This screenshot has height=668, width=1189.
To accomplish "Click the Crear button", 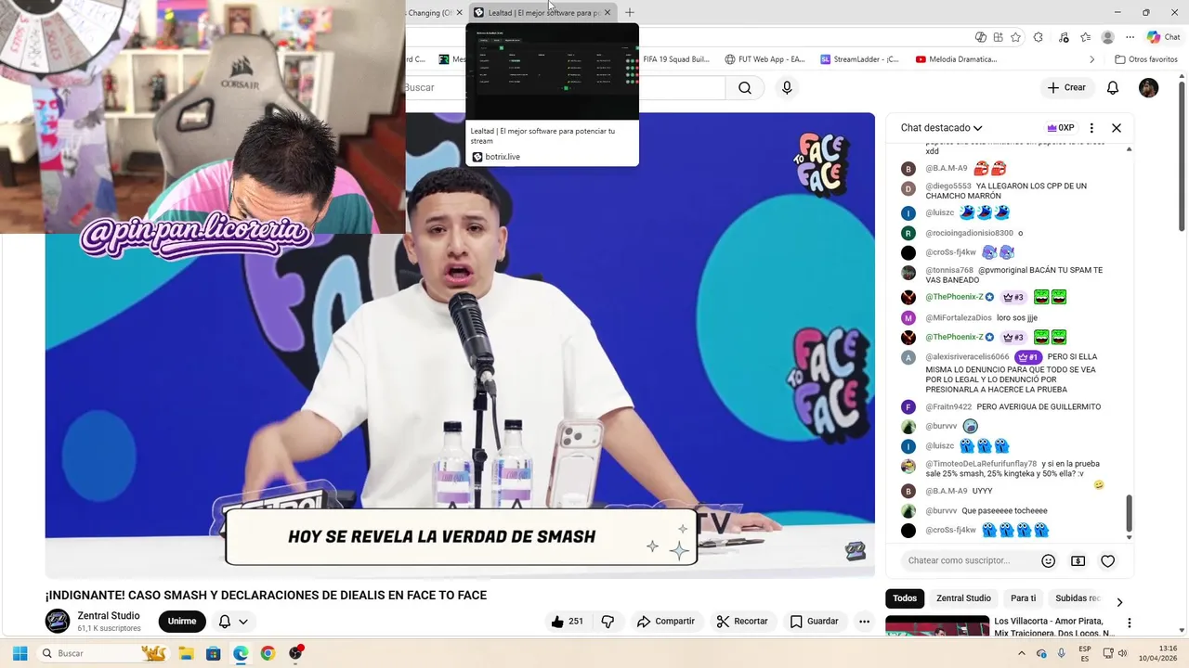I will (x=1066, y=87).
